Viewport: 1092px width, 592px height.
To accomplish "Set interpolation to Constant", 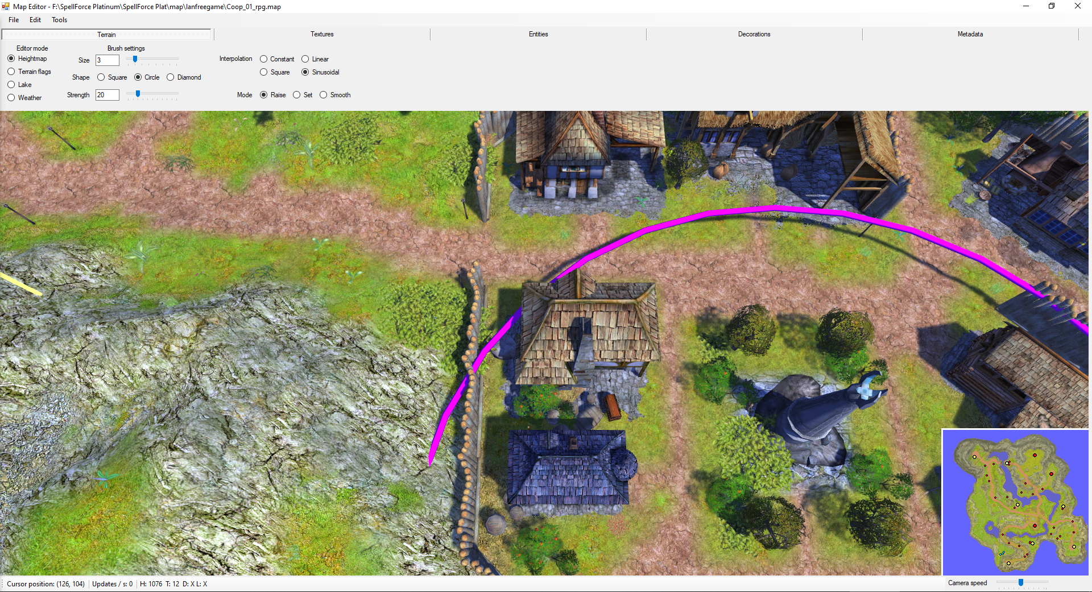I will [278, 59].
